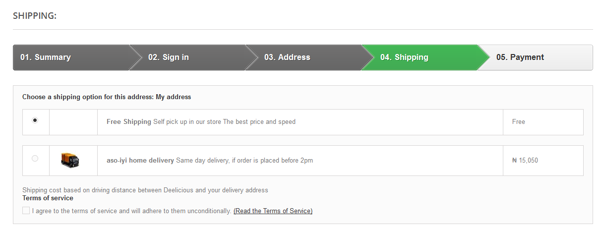Image resolution: width=604 pixels, height=230 pixels.
Task: Click the 'Same day delivery' description text
Action: coord(244,161)
